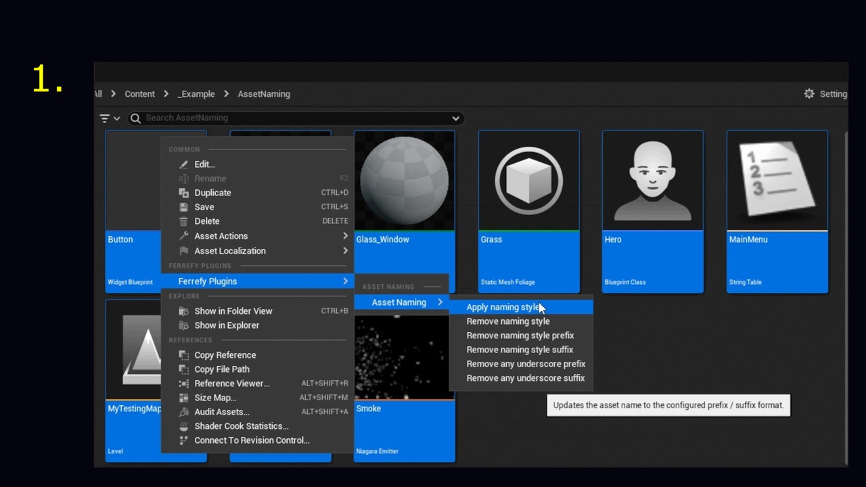This screenshot has width=866, height=487.
Task: Go to _Example in breadcrumb path
Action: point(196,94)
